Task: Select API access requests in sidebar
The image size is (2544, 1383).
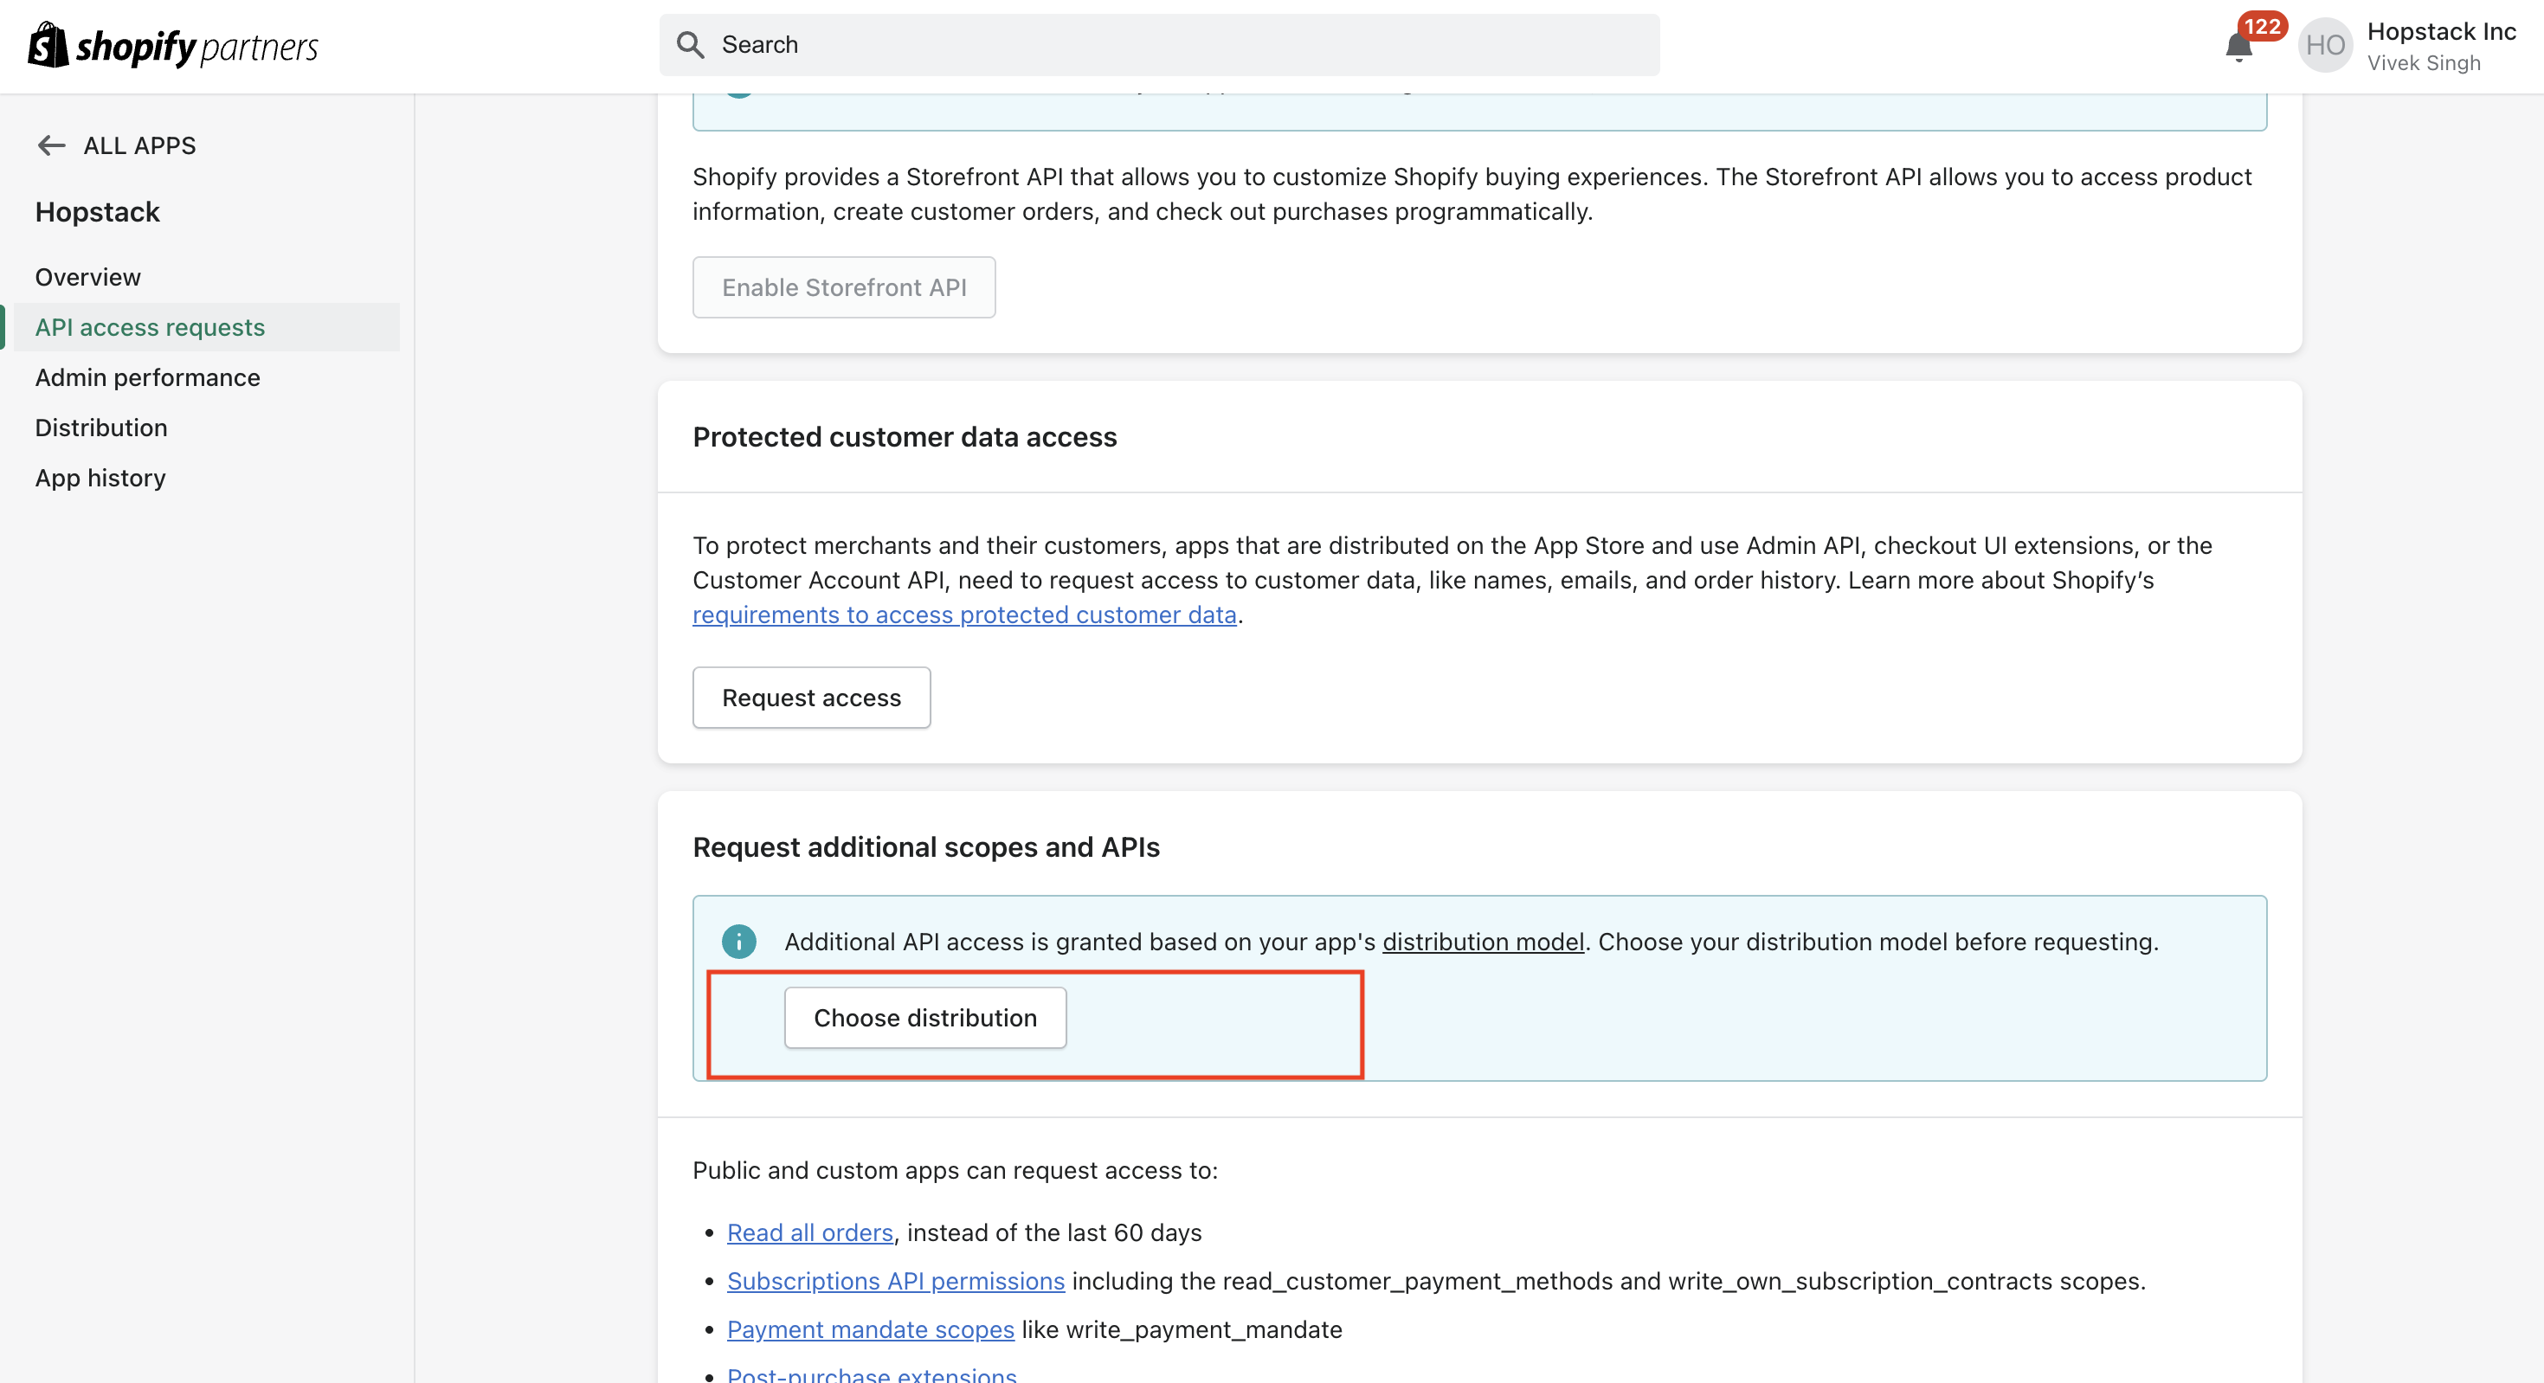Action: coord(150,327)
